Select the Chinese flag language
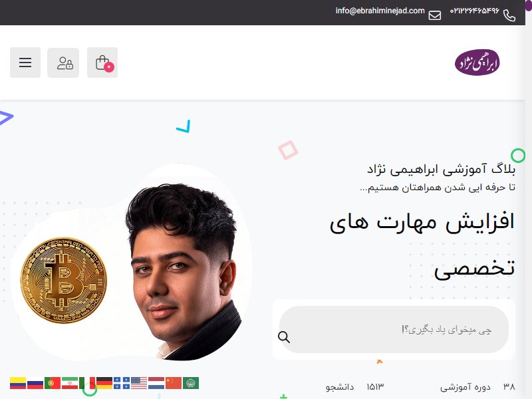This screenshot has width=532, height=399. point(174,383)
